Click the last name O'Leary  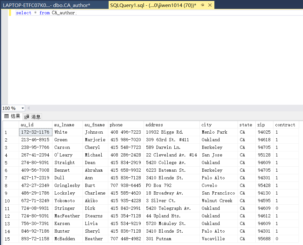[x=64, y=155]
